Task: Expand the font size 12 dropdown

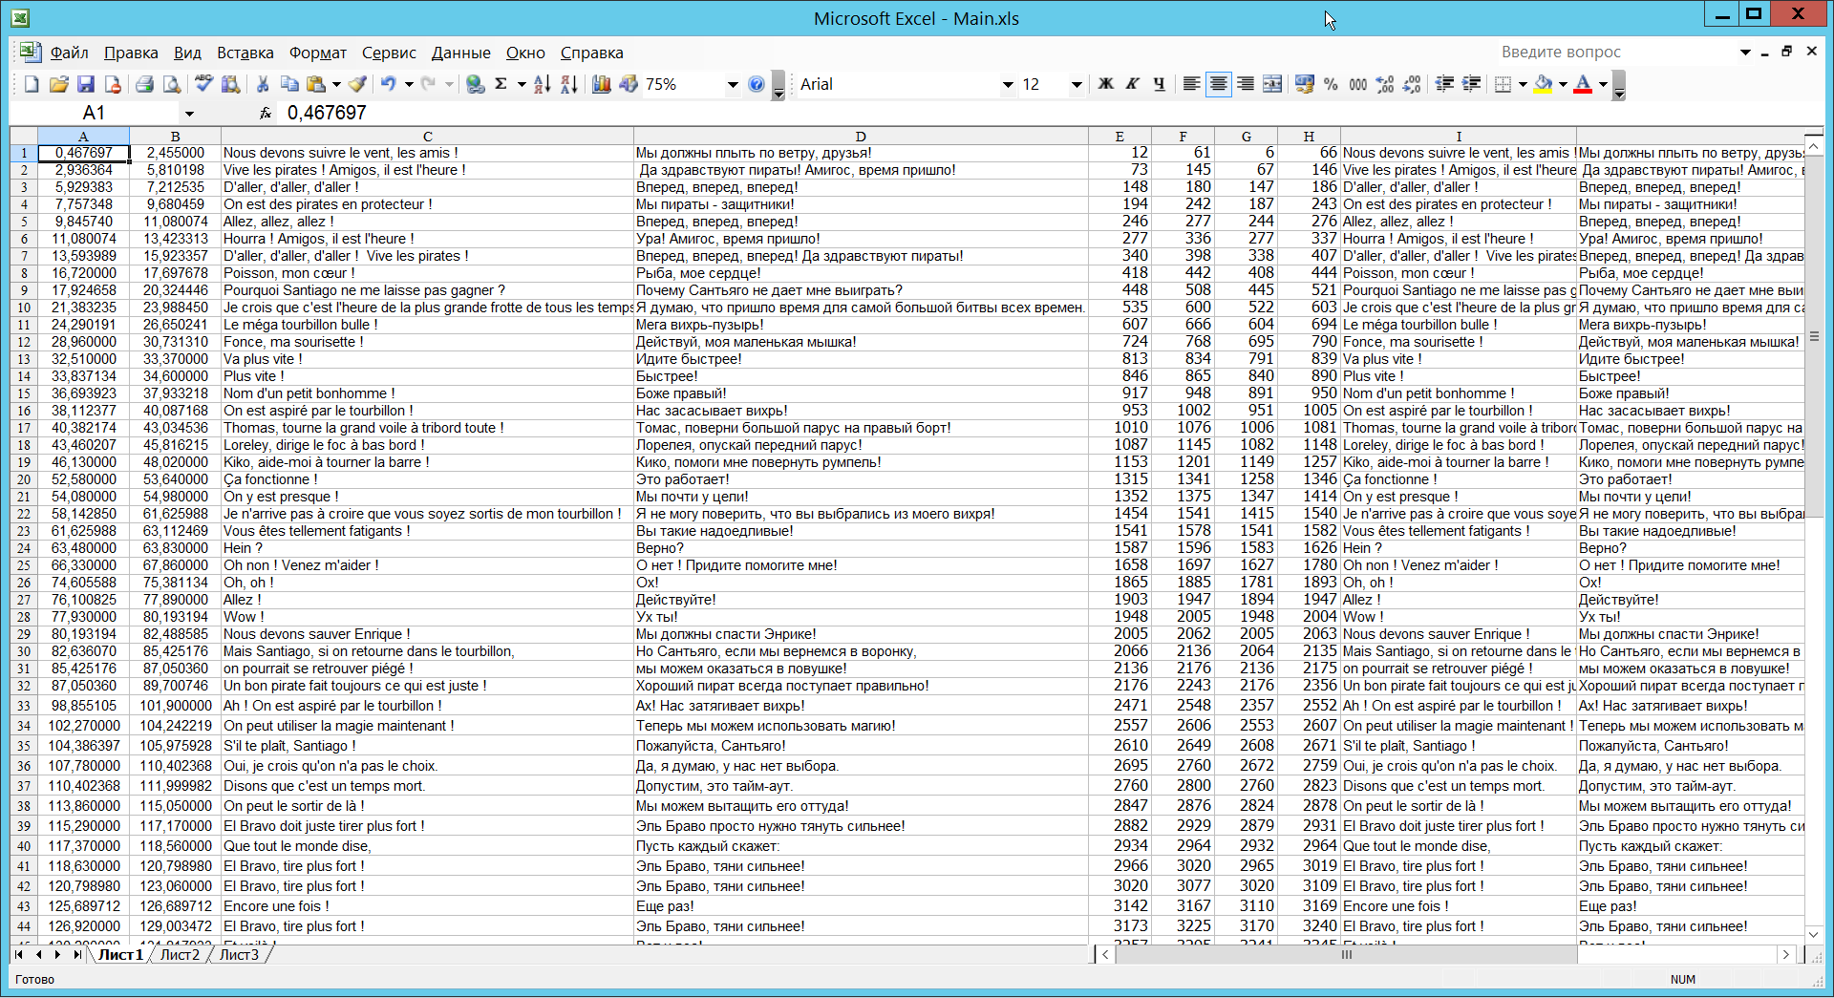Action: (1077, 85)
